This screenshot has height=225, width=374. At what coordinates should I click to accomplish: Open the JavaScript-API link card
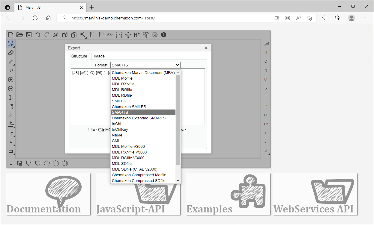pos(138,194)
